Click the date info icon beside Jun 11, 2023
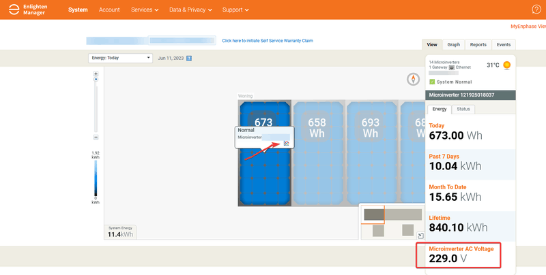Screen dimensions: 546x275 189,59
